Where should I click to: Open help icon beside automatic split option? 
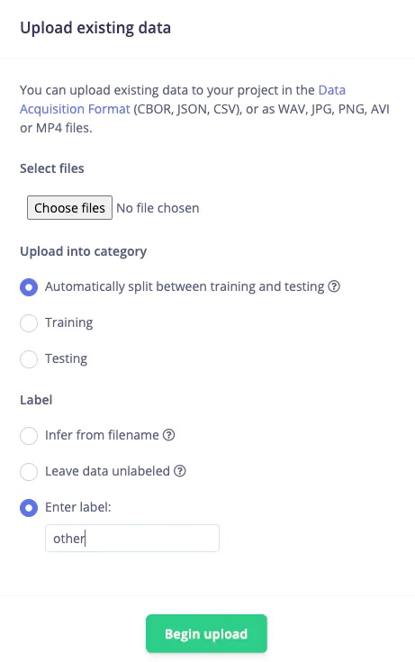coord(334,286)
